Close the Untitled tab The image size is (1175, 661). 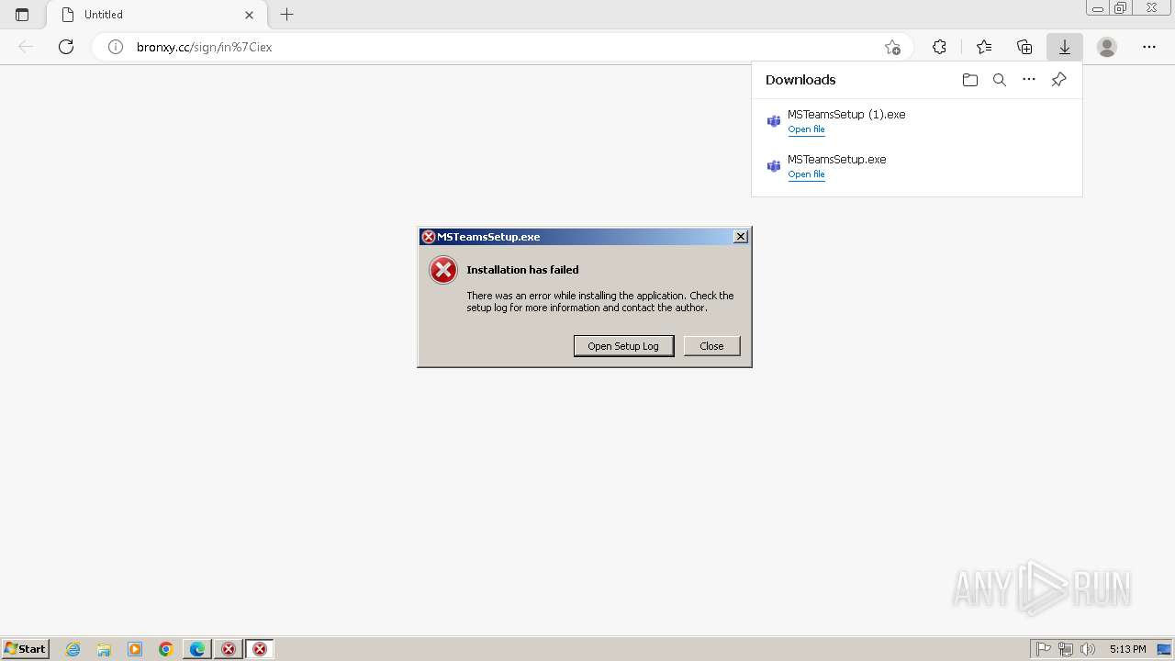coord(249,15)
